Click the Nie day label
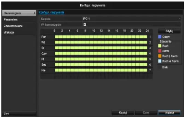This screenshot has width=184, height=117. tap(43, 70)
